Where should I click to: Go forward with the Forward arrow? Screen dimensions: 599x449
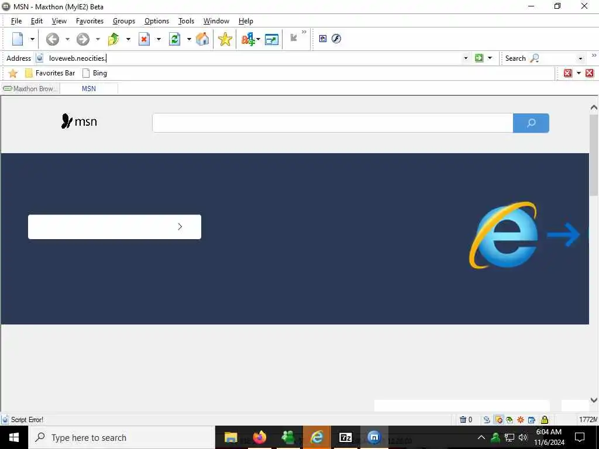tap(83, 39)
